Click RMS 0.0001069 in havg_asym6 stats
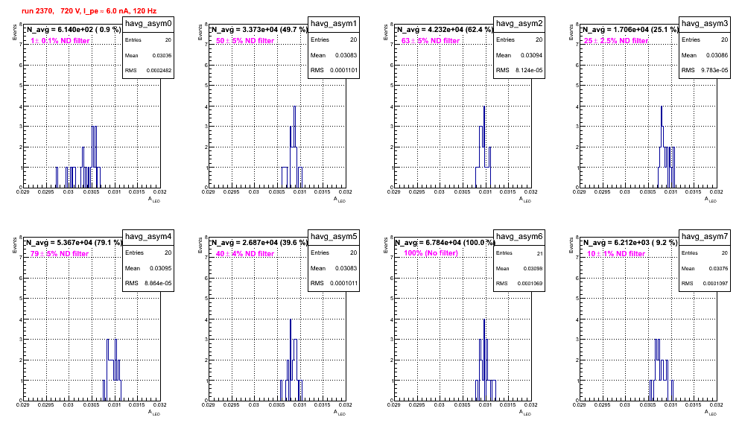The image size is (742, 426). tap(519, 283)
